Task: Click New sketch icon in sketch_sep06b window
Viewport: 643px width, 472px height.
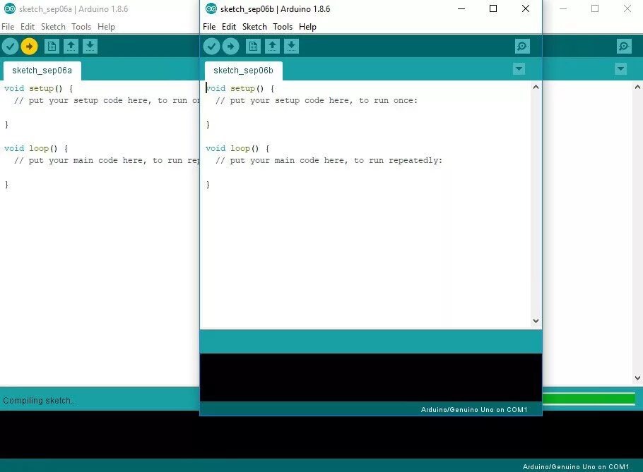Action: 253,46
